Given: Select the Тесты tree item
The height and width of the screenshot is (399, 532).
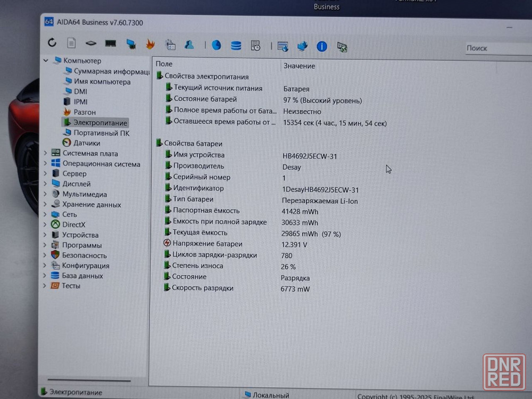Looking at the screenshot, I should 65,286.
